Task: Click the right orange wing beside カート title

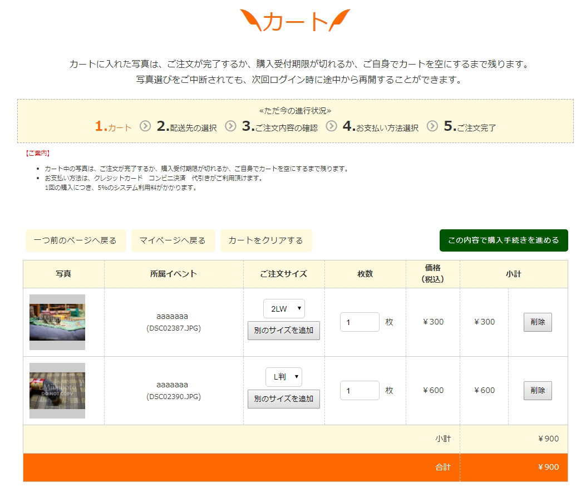Action: [x=340, y=21]
